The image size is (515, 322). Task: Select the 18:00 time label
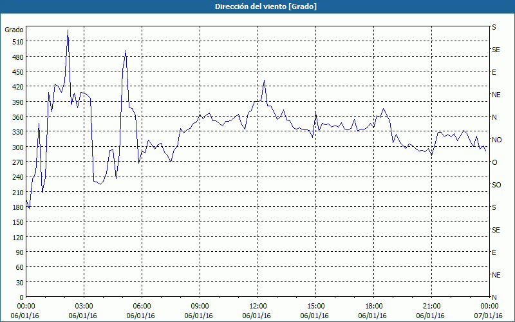374,307
